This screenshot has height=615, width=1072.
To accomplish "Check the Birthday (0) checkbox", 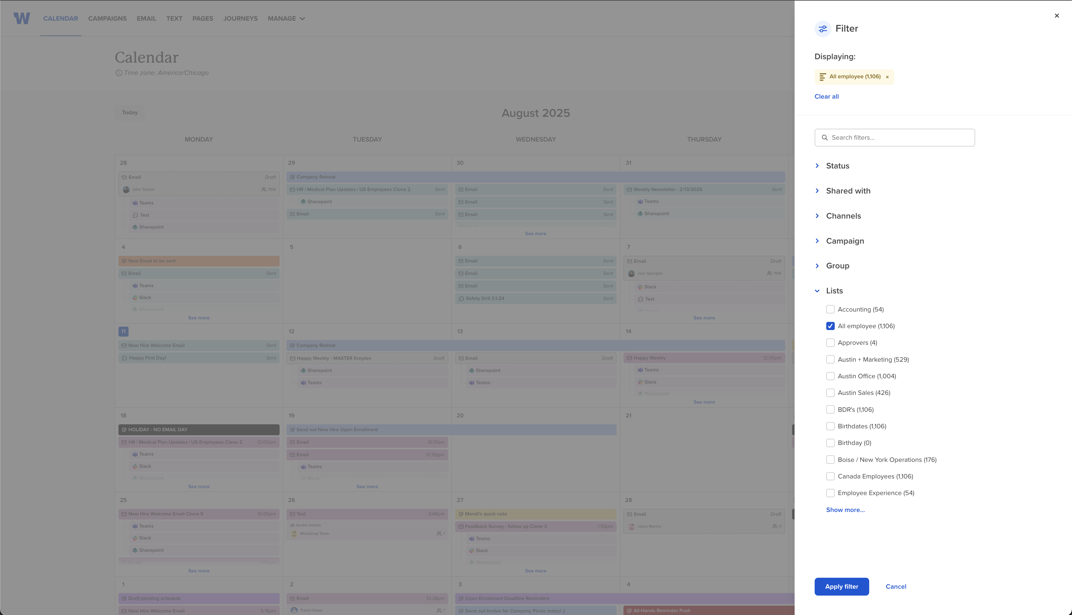I will click(x=830, y=443).
